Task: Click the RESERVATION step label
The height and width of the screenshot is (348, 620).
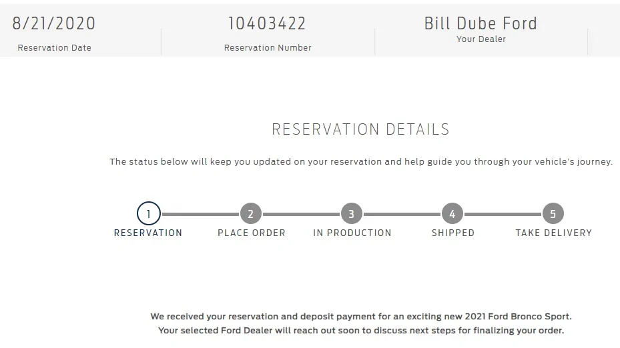Action: pyautogui.click(x=148, y=233)
